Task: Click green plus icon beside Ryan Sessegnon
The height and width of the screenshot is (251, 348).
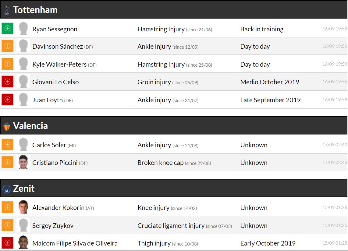Action: [8, 29]
